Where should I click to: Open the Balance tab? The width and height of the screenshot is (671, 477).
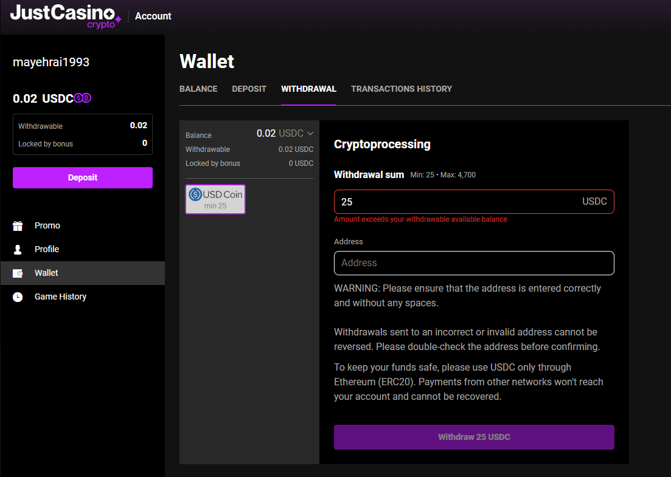(x=198, y=89)
